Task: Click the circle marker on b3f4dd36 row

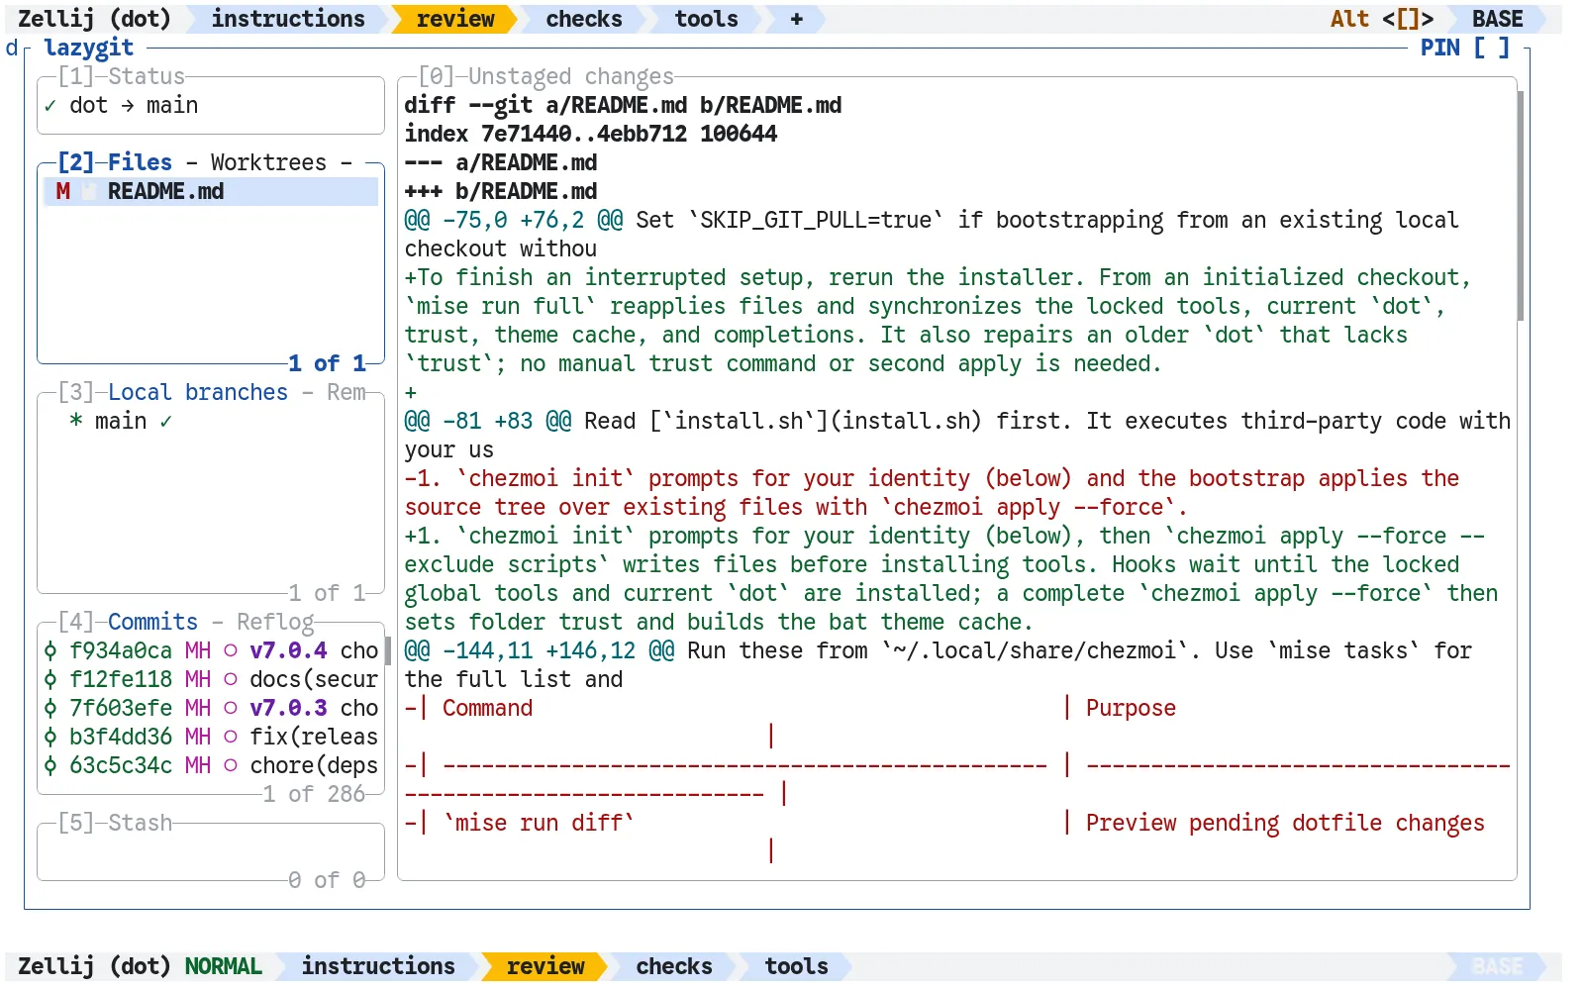Action: click(231, 737)
